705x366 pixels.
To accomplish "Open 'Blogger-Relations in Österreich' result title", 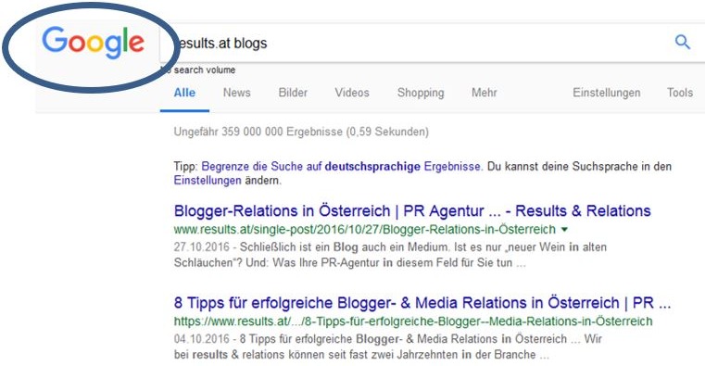I will [412, 211].
